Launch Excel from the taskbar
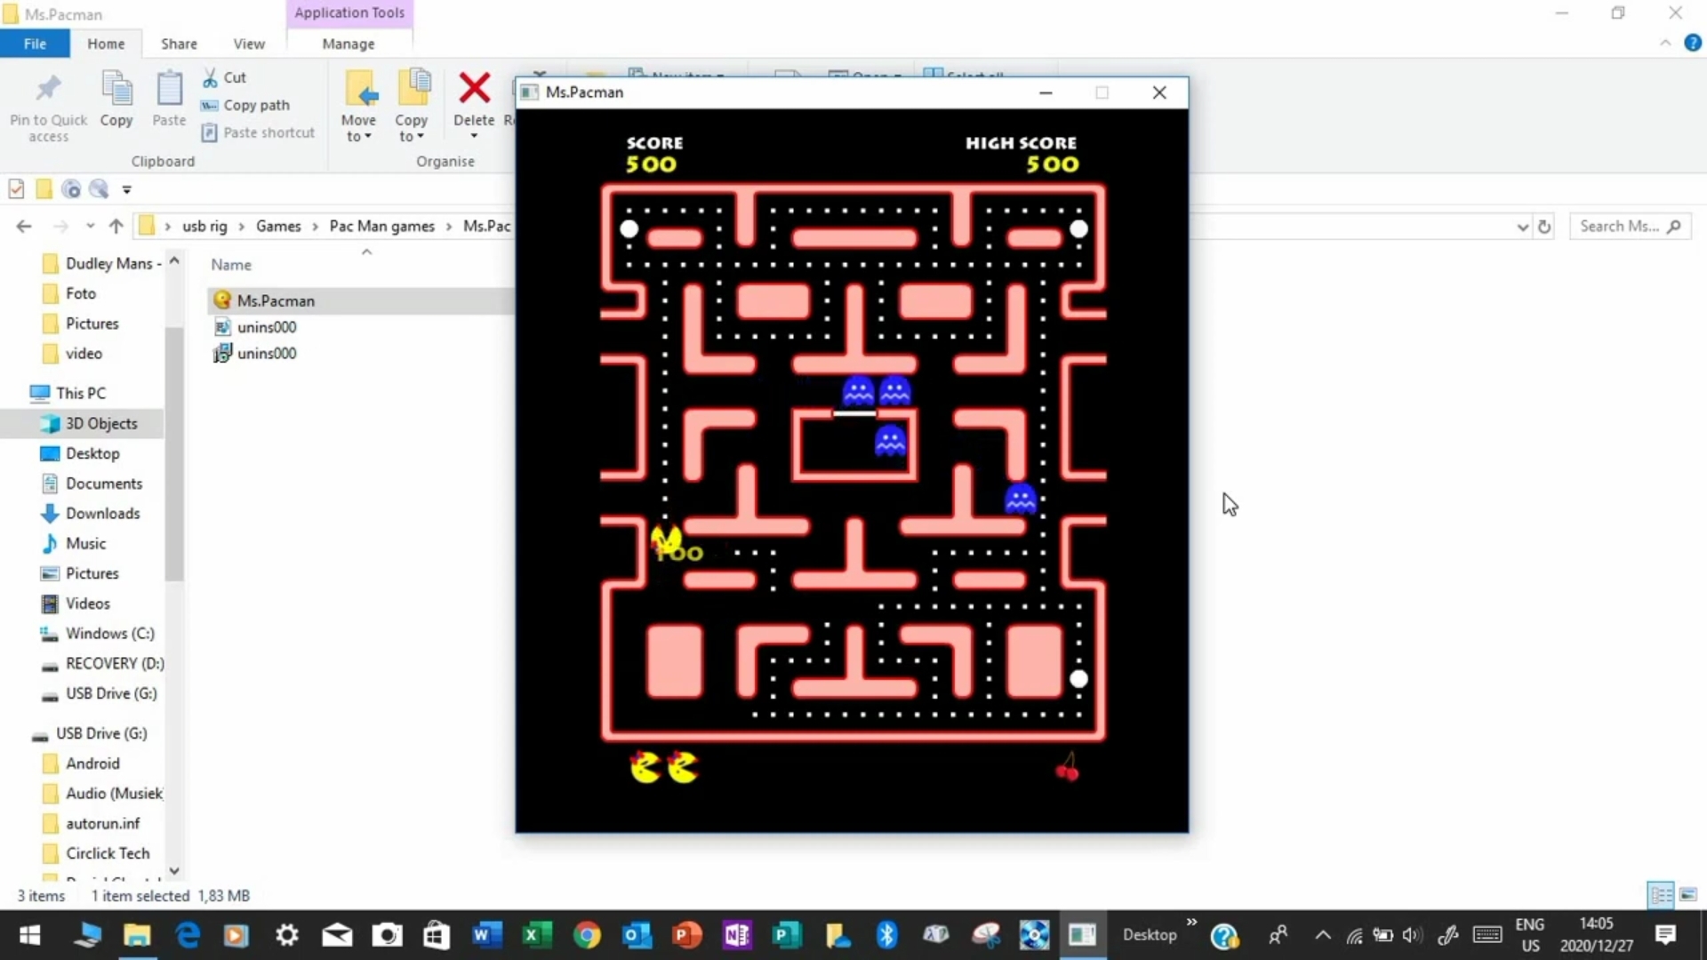The height and width of the screenshot is (960, 1707). click(x=536, y=935)
